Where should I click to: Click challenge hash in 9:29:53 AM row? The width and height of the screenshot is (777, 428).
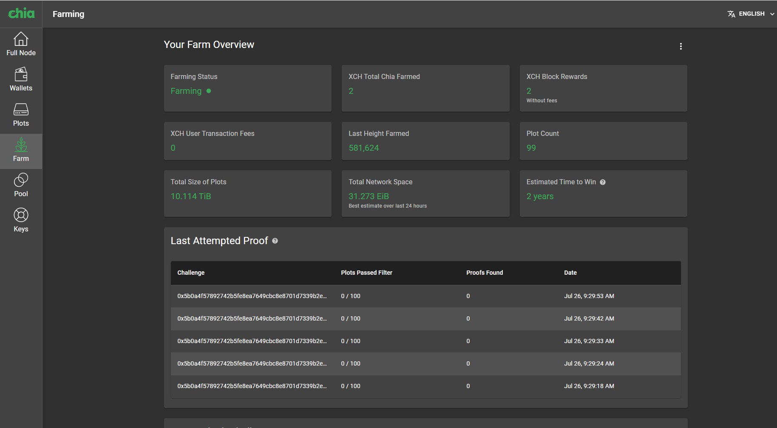coord(252,296)
